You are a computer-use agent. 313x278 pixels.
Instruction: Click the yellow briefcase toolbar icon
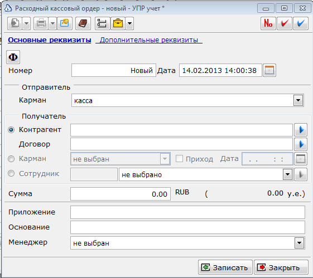tap(118, 23)
